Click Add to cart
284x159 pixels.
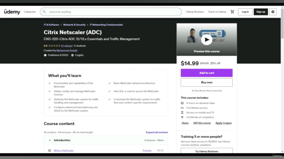pos(206,73)
